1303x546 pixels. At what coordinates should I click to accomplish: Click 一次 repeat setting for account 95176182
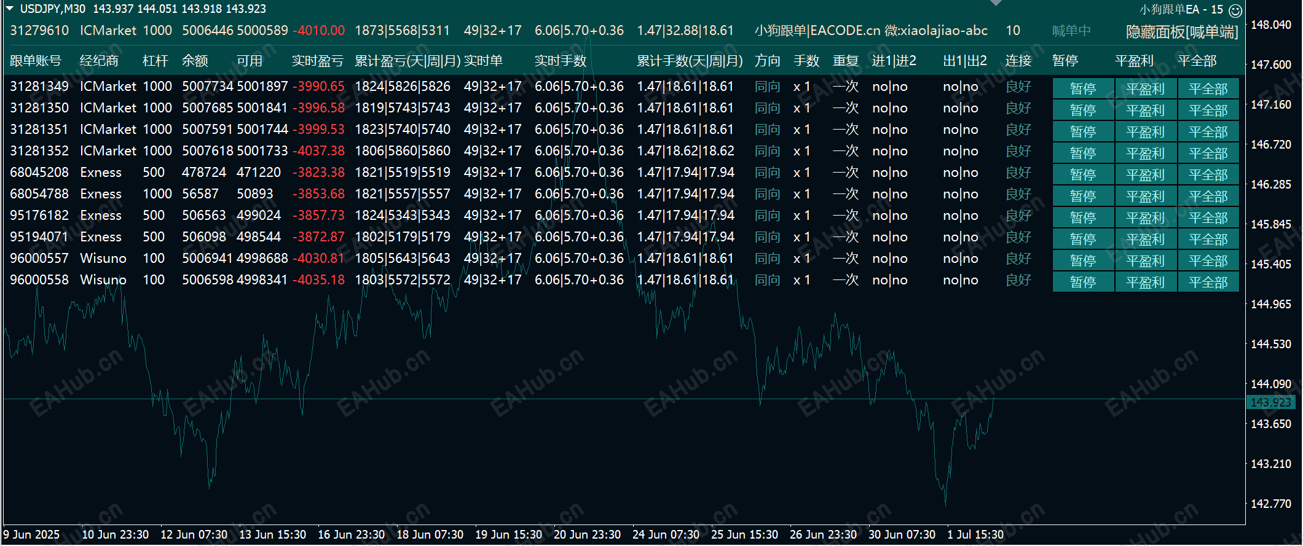point(846,216)
